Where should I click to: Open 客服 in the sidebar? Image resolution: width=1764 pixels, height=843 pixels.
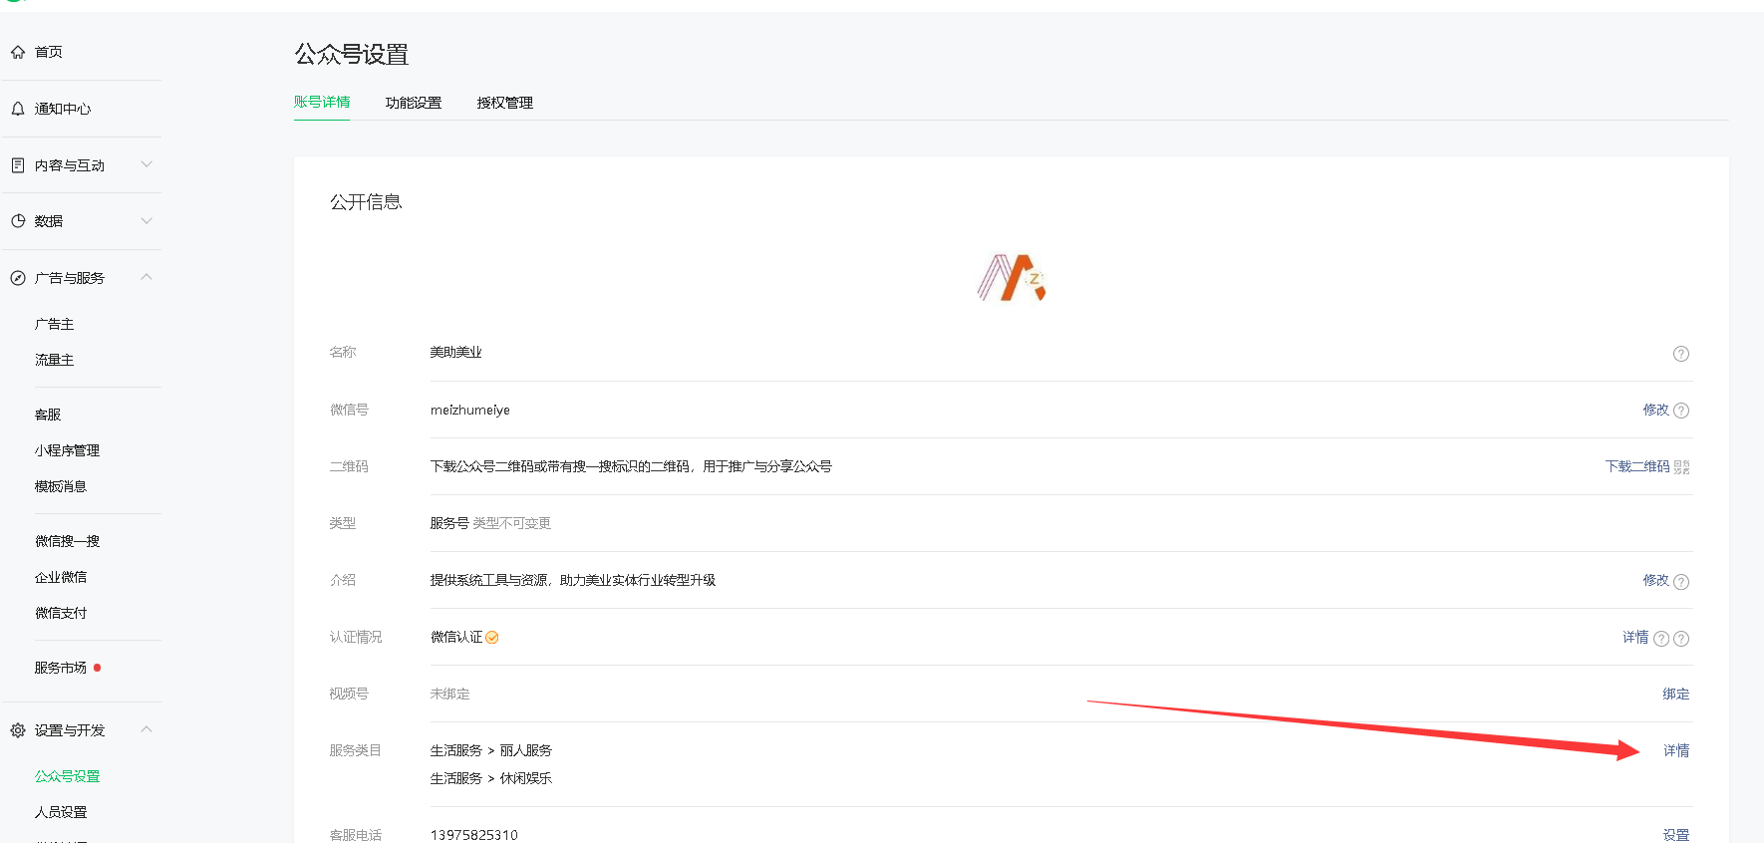tap(48, 415)
